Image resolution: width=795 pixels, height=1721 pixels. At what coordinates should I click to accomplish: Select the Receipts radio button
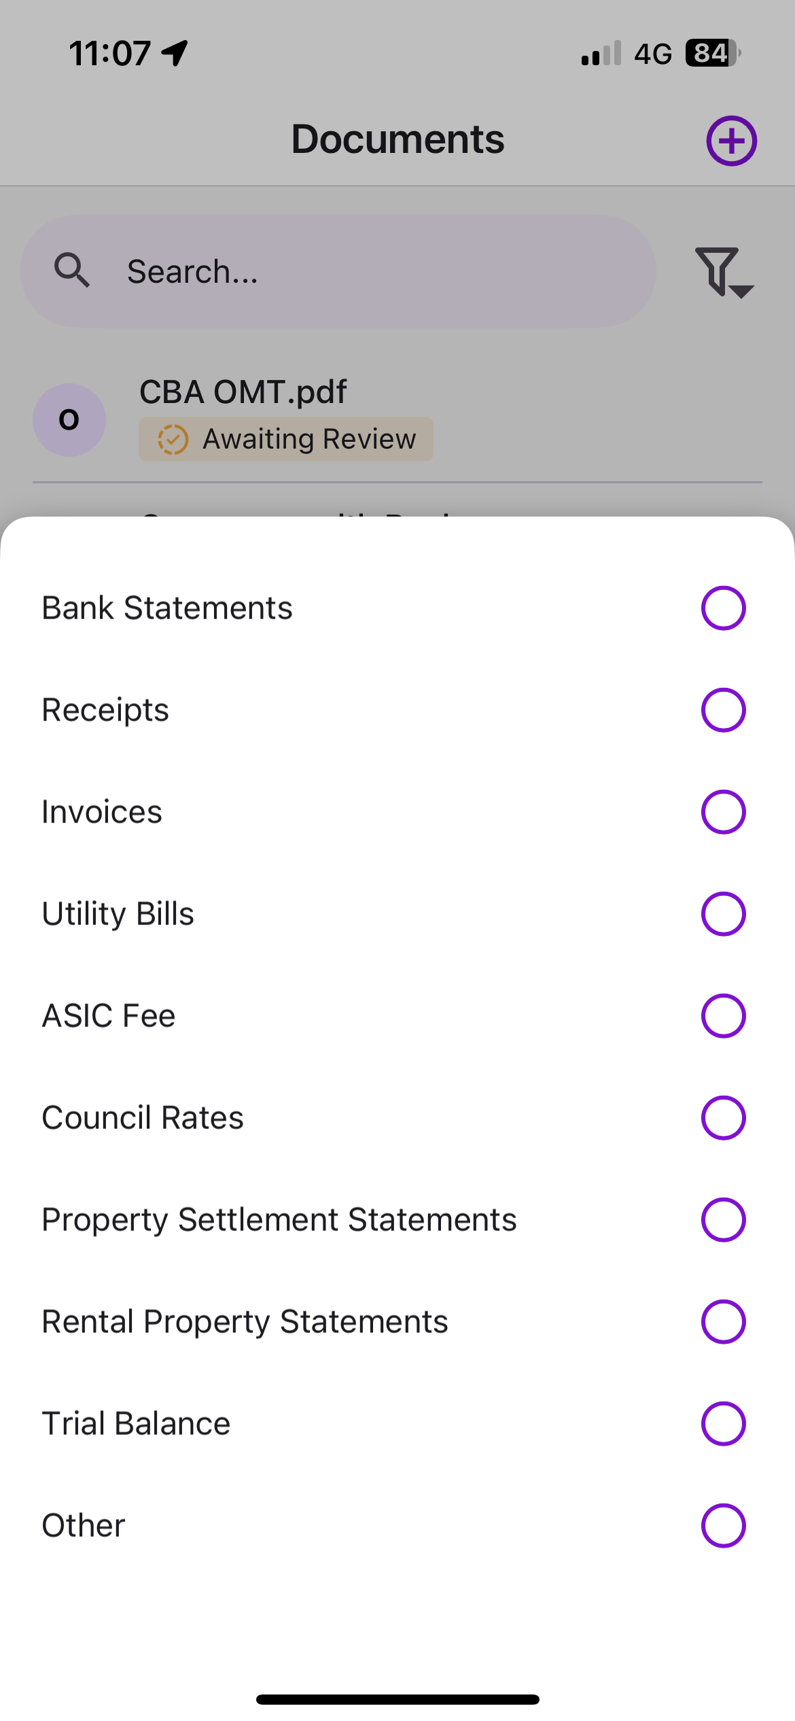[x=723, y=710]
